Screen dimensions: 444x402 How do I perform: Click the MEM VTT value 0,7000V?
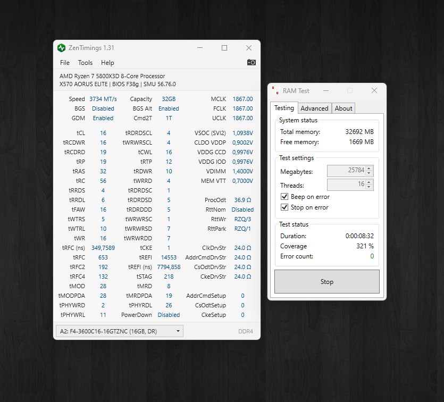click(242, 181)
